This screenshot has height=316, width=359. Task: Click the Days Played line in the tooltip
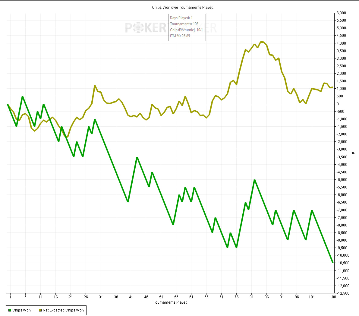181,18
